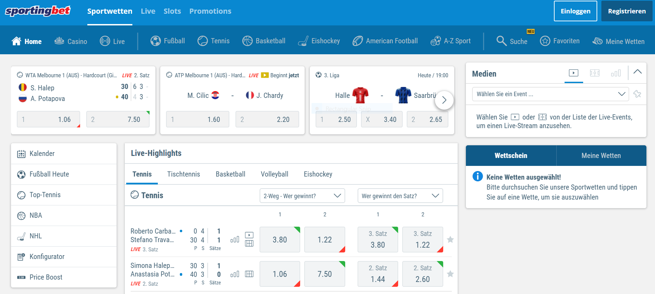Bet on Halep at 1.06 in top card
The width and height of the screenshot is (655, 294).
[x=48, y=119]
